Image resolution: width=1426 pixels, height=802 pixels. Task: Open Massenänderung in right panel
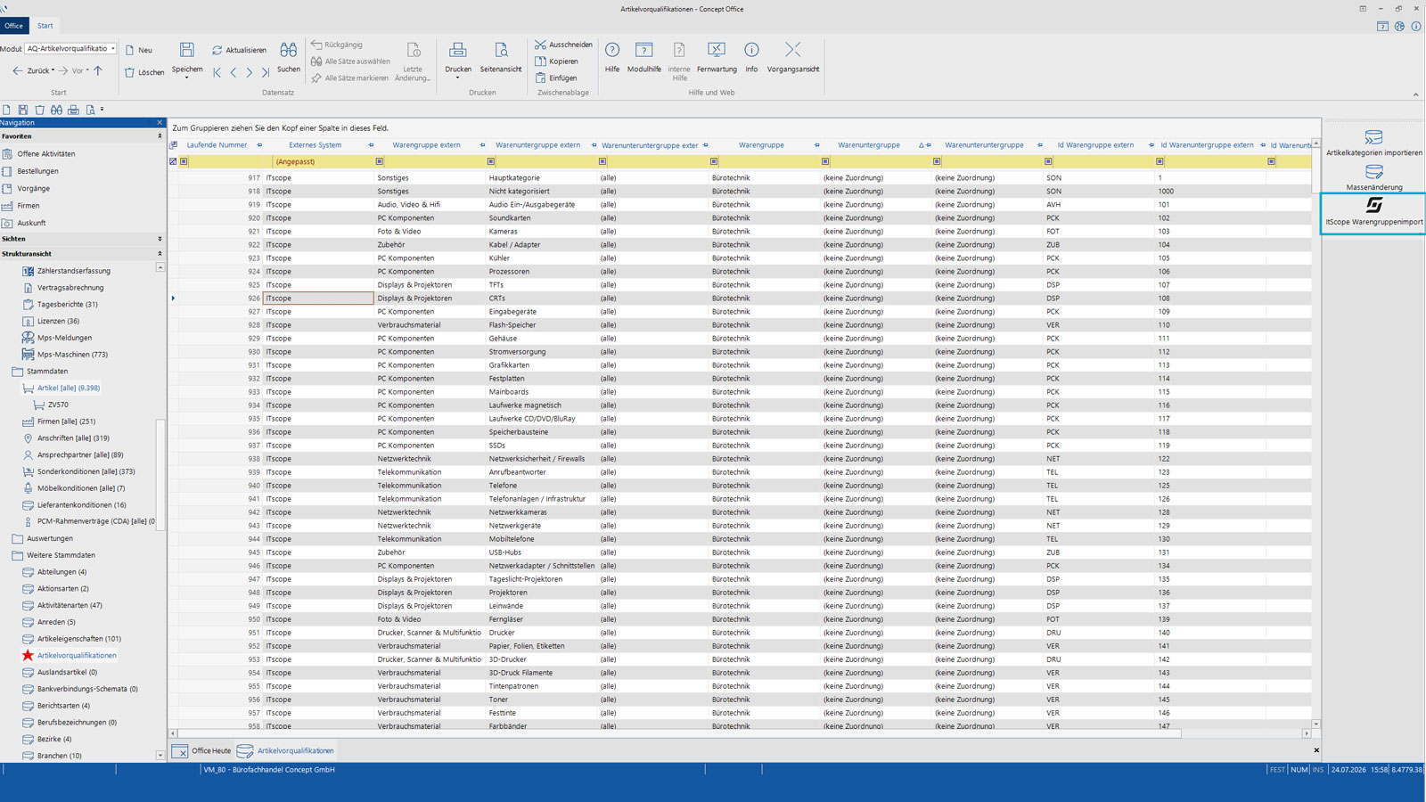[1373, 176]
